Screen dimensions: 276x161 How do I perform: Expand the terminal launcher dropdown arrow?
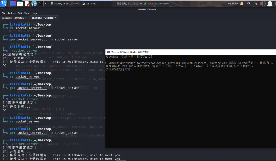[45, 3]
